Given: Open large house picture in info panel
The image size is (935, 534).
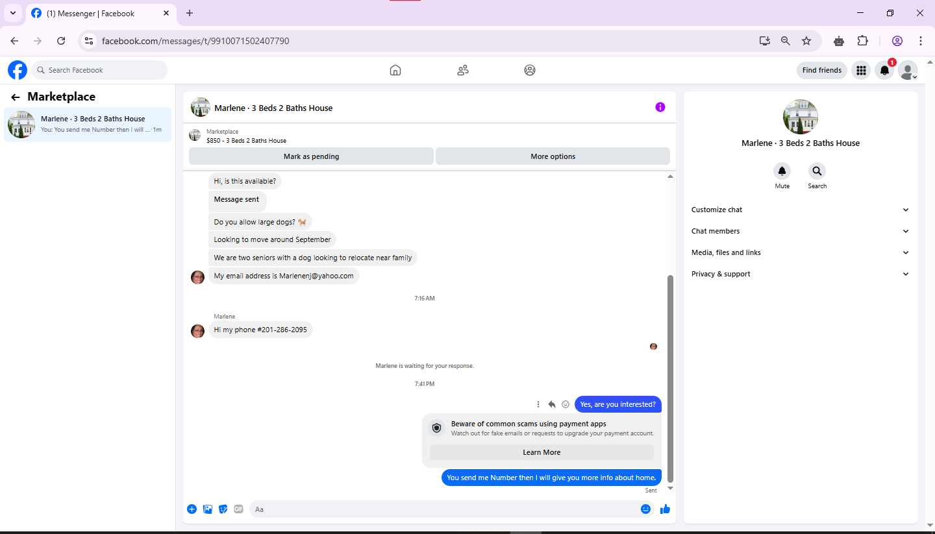Looking at the screenshot, I should coord(800,117).
